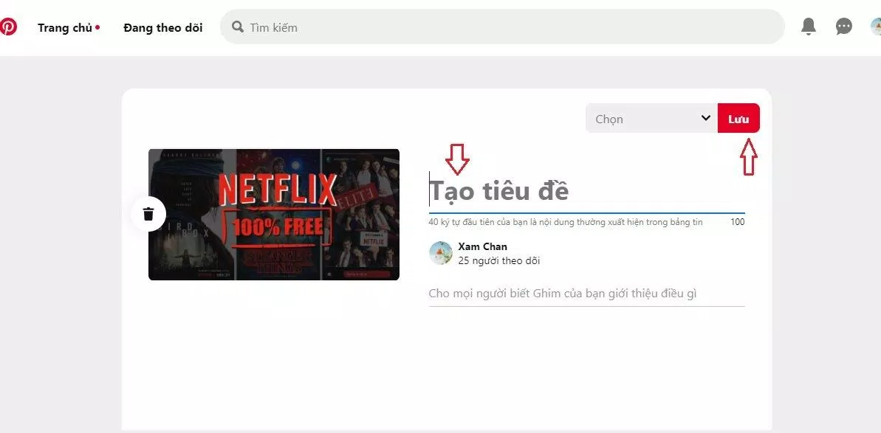The image size is (881, 433).
Task: Click the Xam Chan username
Action: [x=482, y=246]
